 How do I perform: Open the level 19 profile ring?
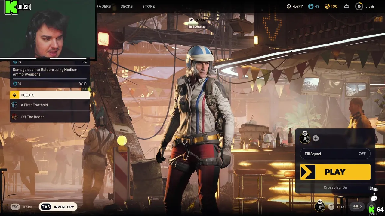point(359,6)
